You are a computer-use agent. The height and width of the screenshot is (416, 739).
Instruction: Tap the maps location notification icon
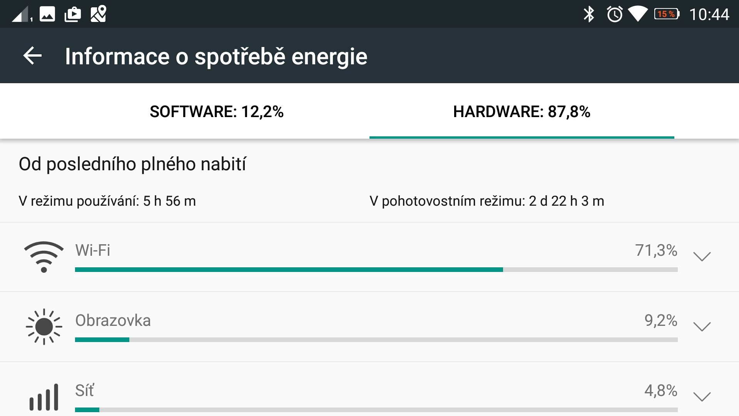98,14
